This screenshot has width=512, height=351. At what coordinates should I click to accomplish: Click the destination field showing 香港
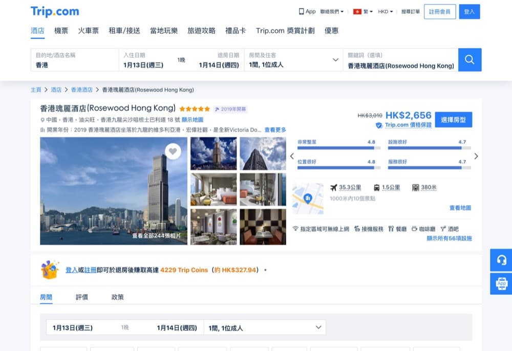click(75, 60)
